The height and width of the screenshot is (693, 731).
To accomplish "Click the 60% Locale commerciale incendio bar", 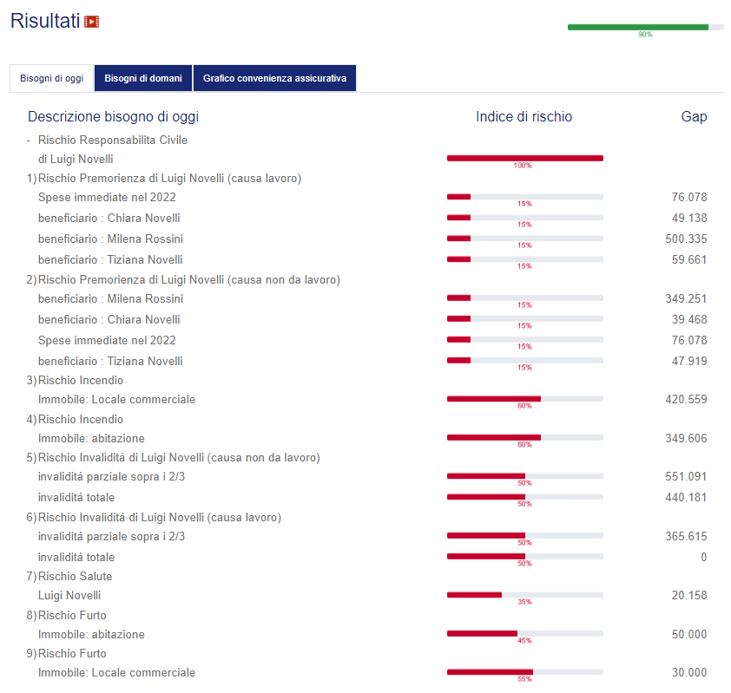I will click(x=524, y=399).
